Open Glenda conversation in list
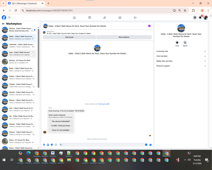The image size is (212, 170). click(19, 93)
